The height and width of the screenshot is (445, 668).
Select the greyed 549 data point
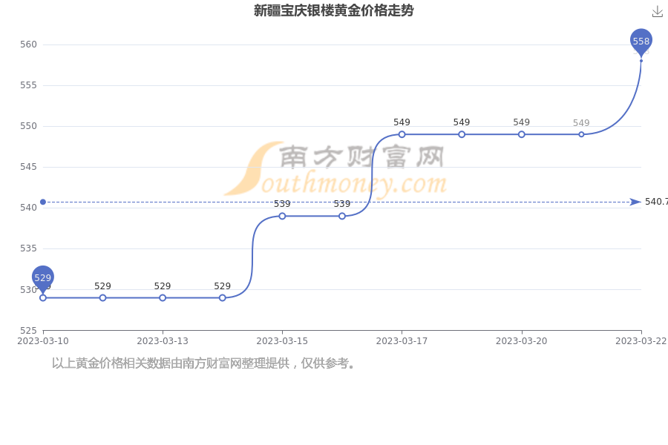click(x=581, y=134)
